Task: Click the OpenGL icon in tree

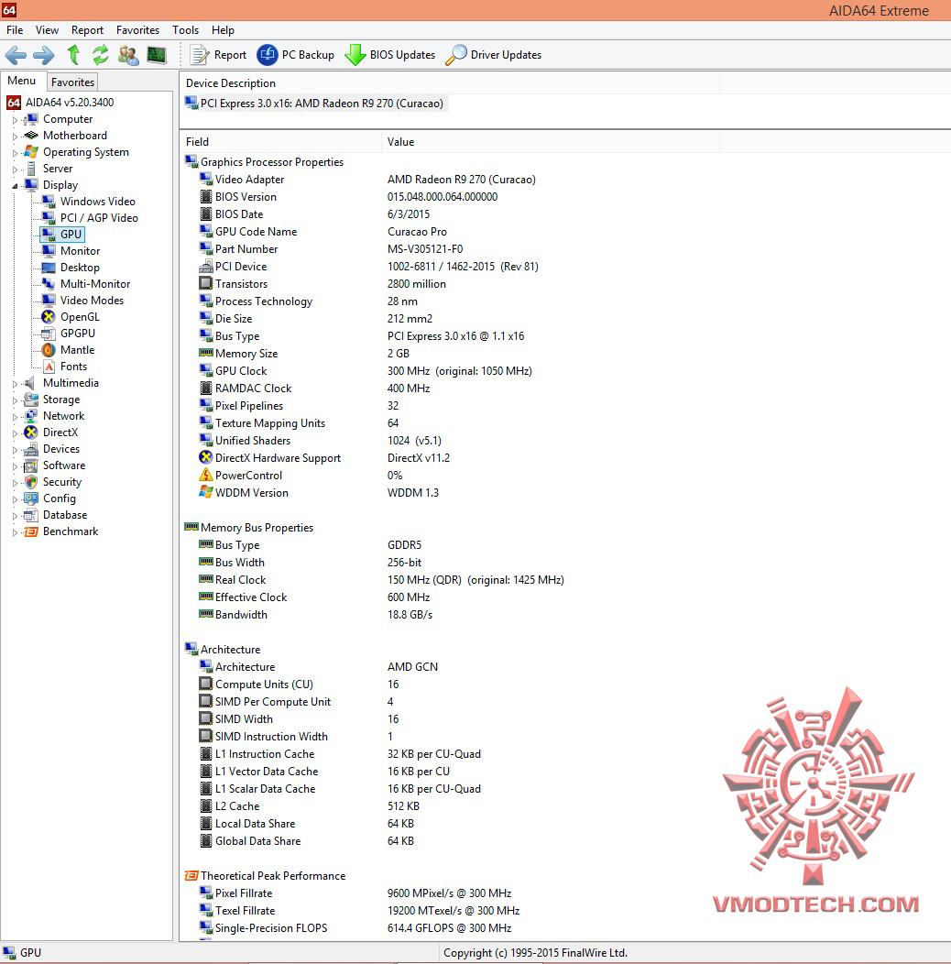Action: [49, 317]
